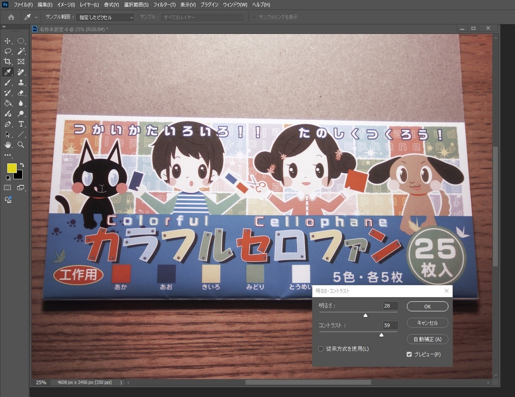Open eyedropper tool preset picker arrow
The height and width of the screenshot is (397, 515).
[36, 17]
